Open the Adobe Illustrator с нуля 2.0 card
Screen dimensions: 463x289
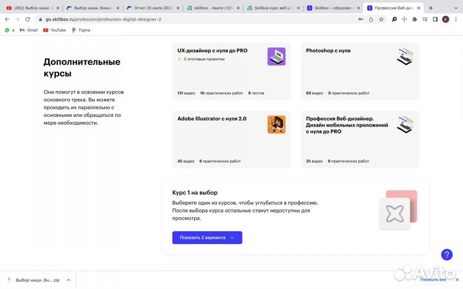point(232,139)
